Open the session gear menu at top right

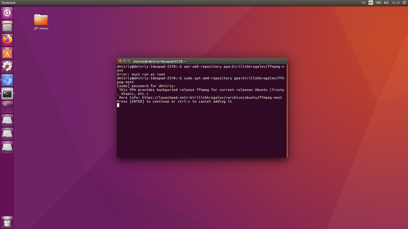[x=404, y=2]
